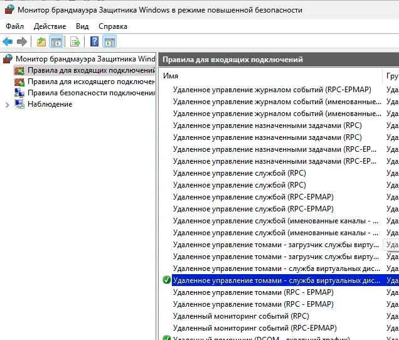Open the Справка menu
The height and width of the screenshot is (340, 399).
click(x=113, y=26)
